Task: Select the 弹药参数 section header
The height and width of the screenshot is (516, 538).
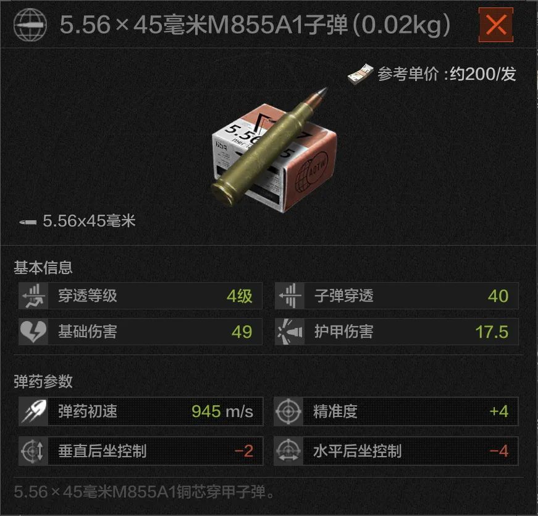Action: 43,381
